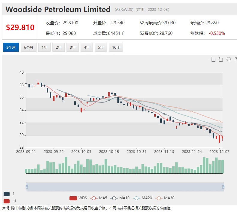Click the 最低价 value 29.080
Viewport: 242px width, 213px height.
coord(69,33)
